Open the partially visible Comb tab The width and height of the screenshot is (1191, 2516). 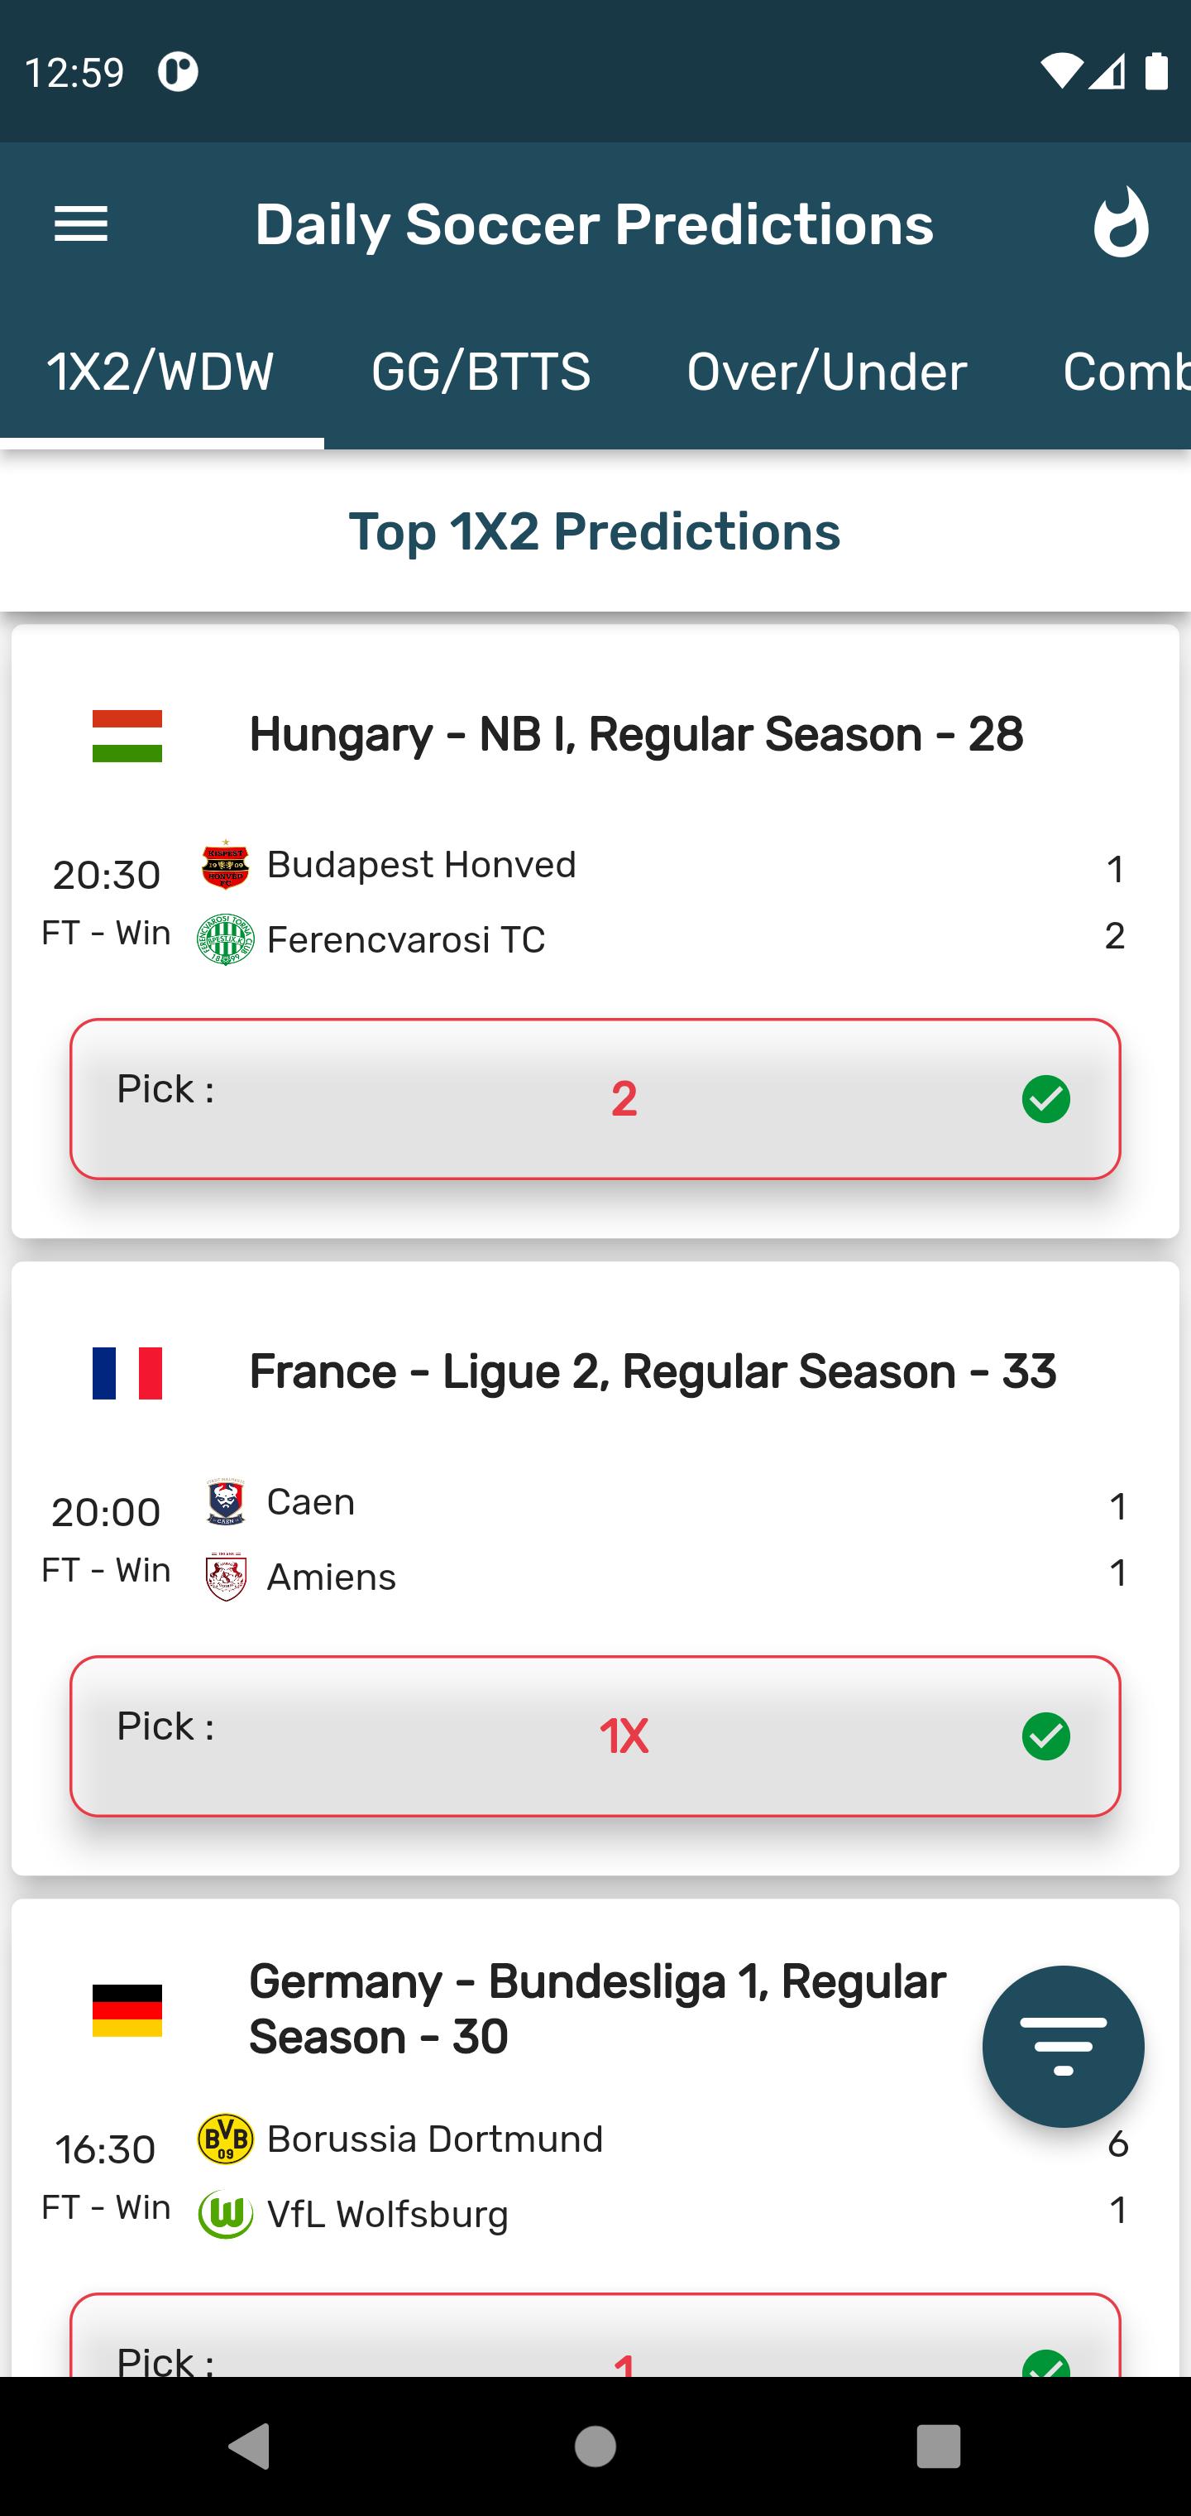[1122, 372]
